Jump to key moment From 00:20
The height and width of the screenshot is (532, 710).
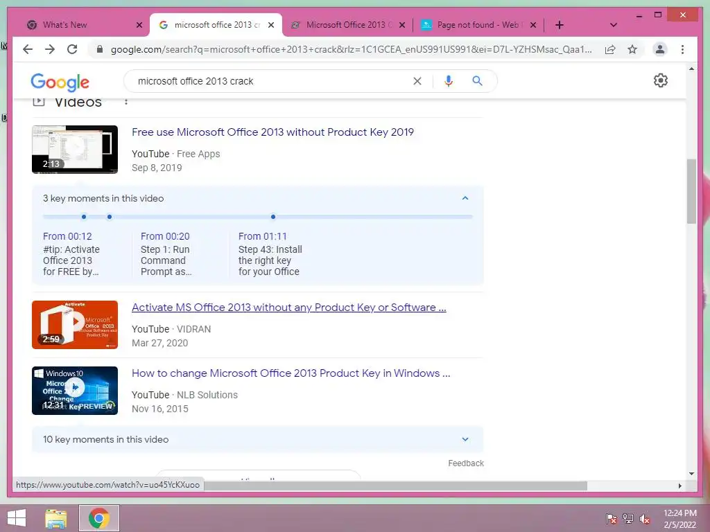pos(165,236)
